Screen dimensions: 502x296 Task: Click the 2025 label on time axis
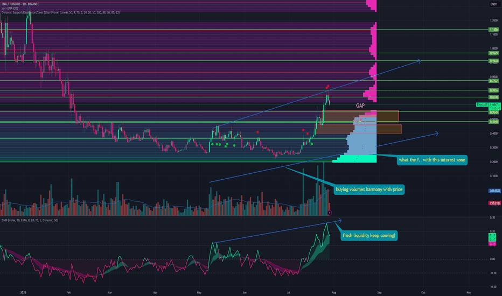point(23,292)
